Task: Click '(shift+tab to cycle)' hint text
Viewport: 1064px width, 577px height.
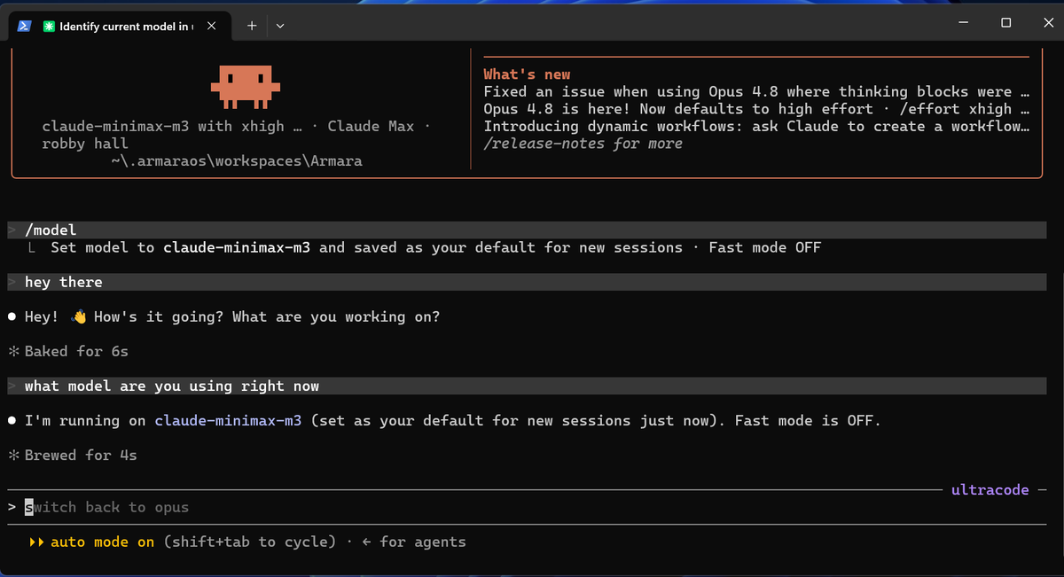Action: click(x=250, y=542)
